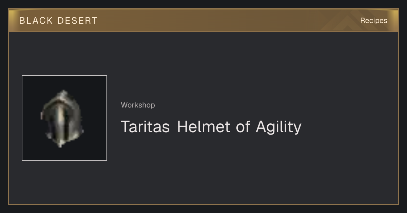Click the word Taritas in the title
Image resolution: width=407 pixels, height=213 pixels.
click(x=146, y=127)
